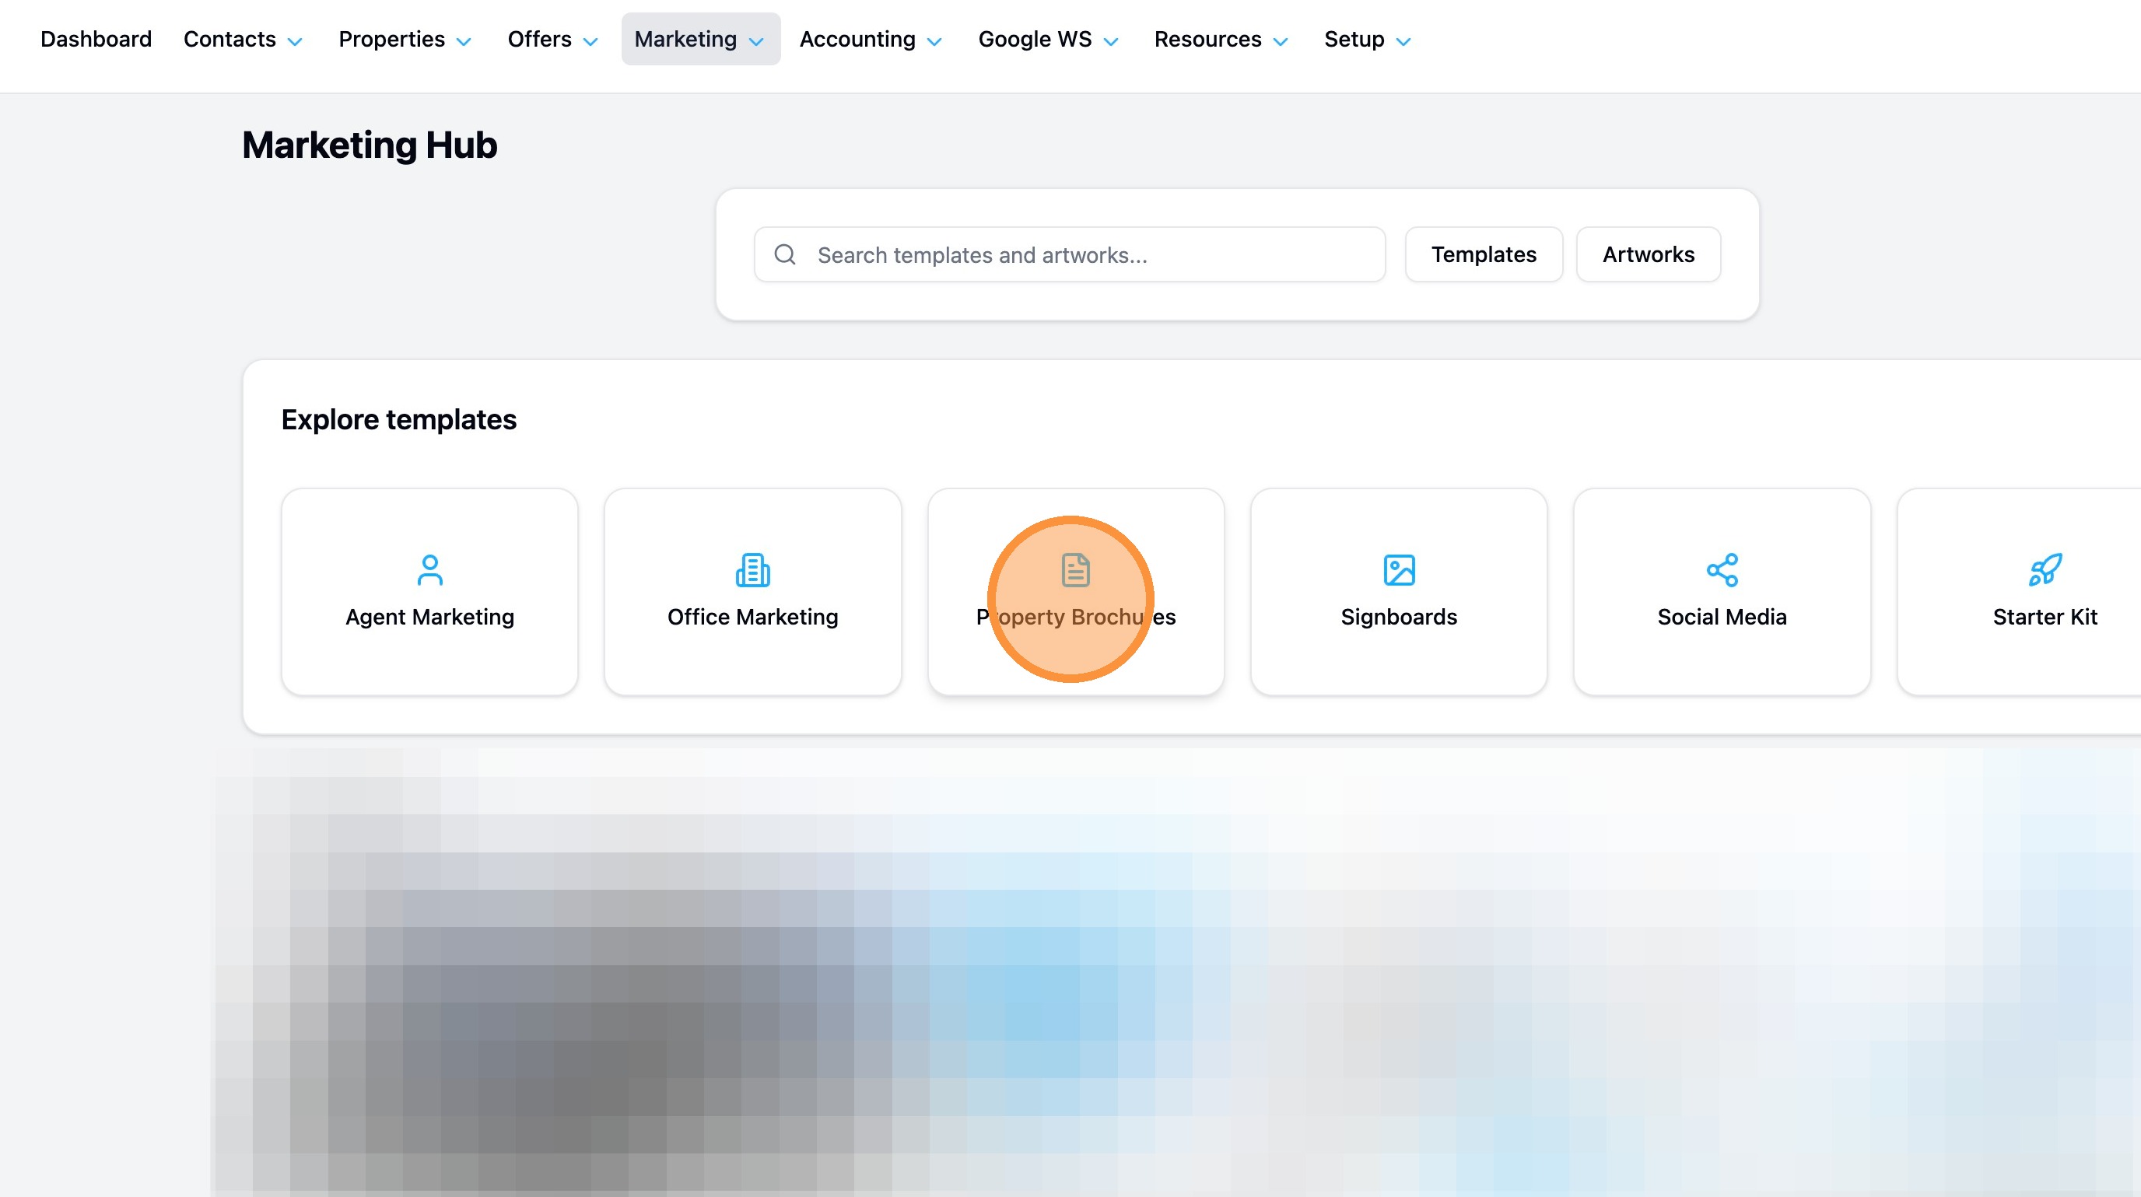Open the Dashboard nav item

click(x=96, y=39)
